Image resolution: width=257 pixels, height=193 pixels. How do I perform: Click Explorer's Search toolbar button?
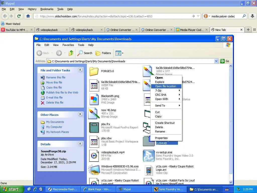pyautogui.click(x=85, y=53)
